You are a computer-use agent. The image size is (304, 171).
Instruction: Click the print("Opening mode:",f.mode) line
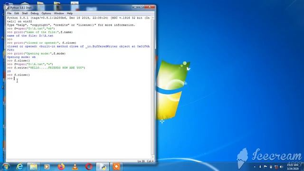pyautogui.click(x=36, y=54)
